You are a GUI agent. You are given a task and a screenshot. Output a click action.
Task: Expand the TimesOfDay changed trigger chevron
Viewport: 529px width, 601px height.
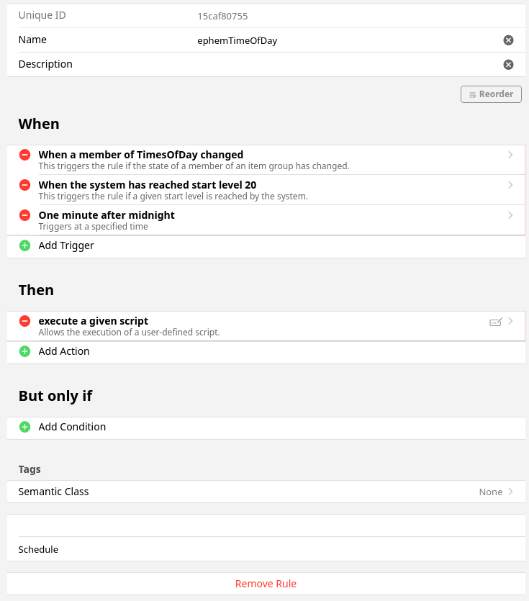(510, 155)
